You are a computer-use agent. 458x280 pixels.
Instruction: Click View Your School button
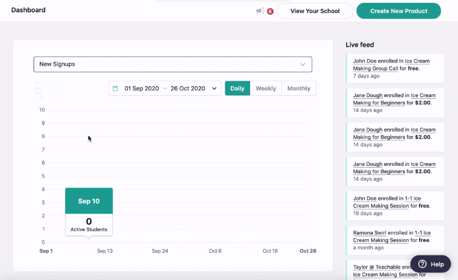[x=314, y=11]
